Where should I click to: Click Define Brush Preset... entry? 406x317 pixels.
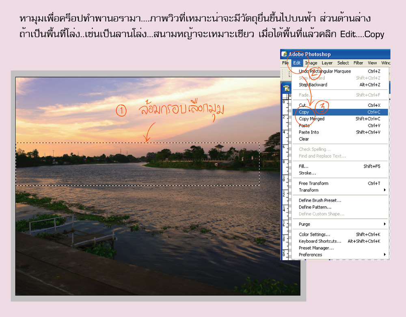[320, 201]
